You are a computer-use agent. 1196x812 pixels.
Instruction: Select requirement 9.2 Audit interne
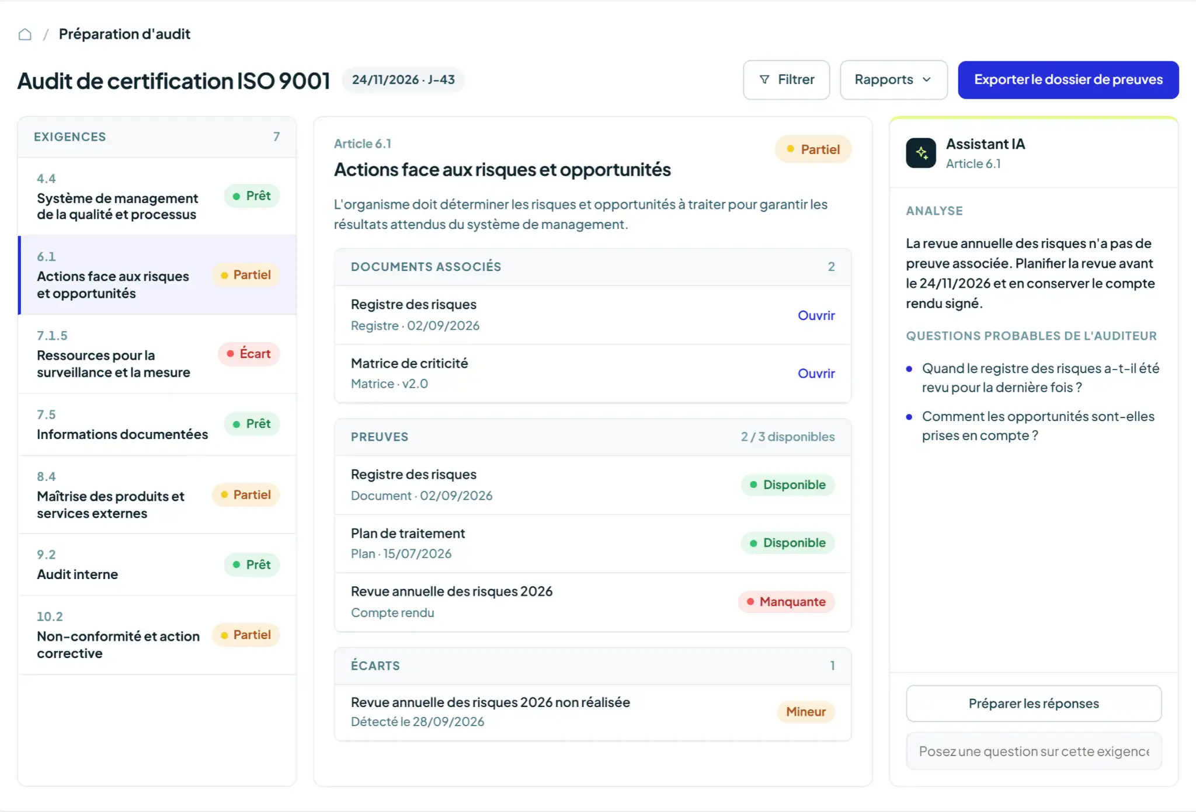point(157,565)
